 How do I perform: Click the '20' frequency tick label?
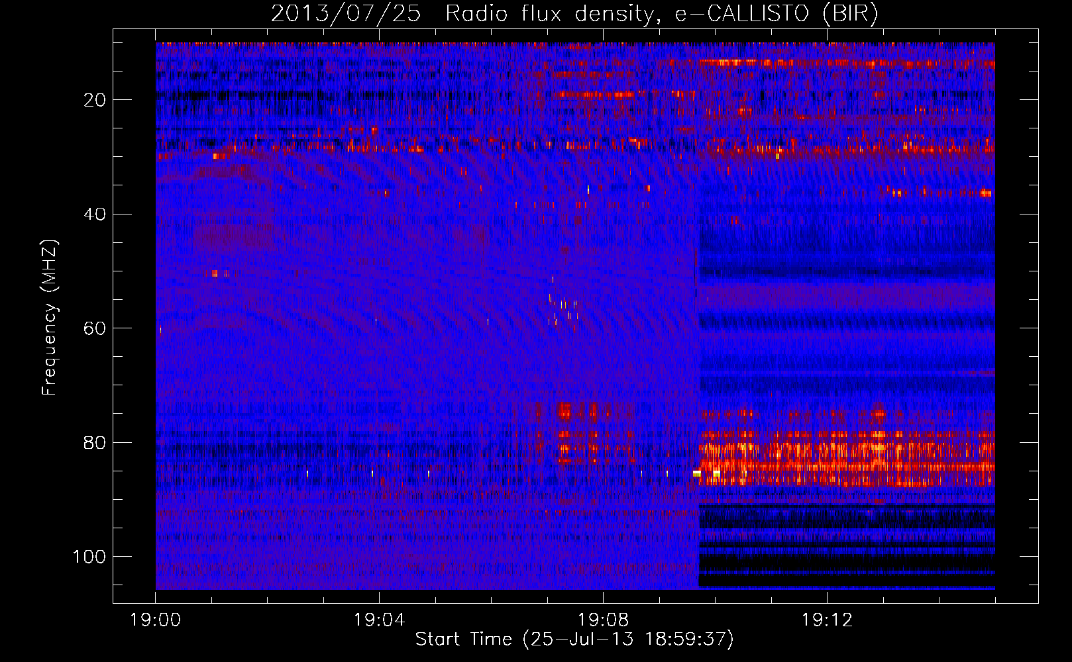tap(95, 100)
